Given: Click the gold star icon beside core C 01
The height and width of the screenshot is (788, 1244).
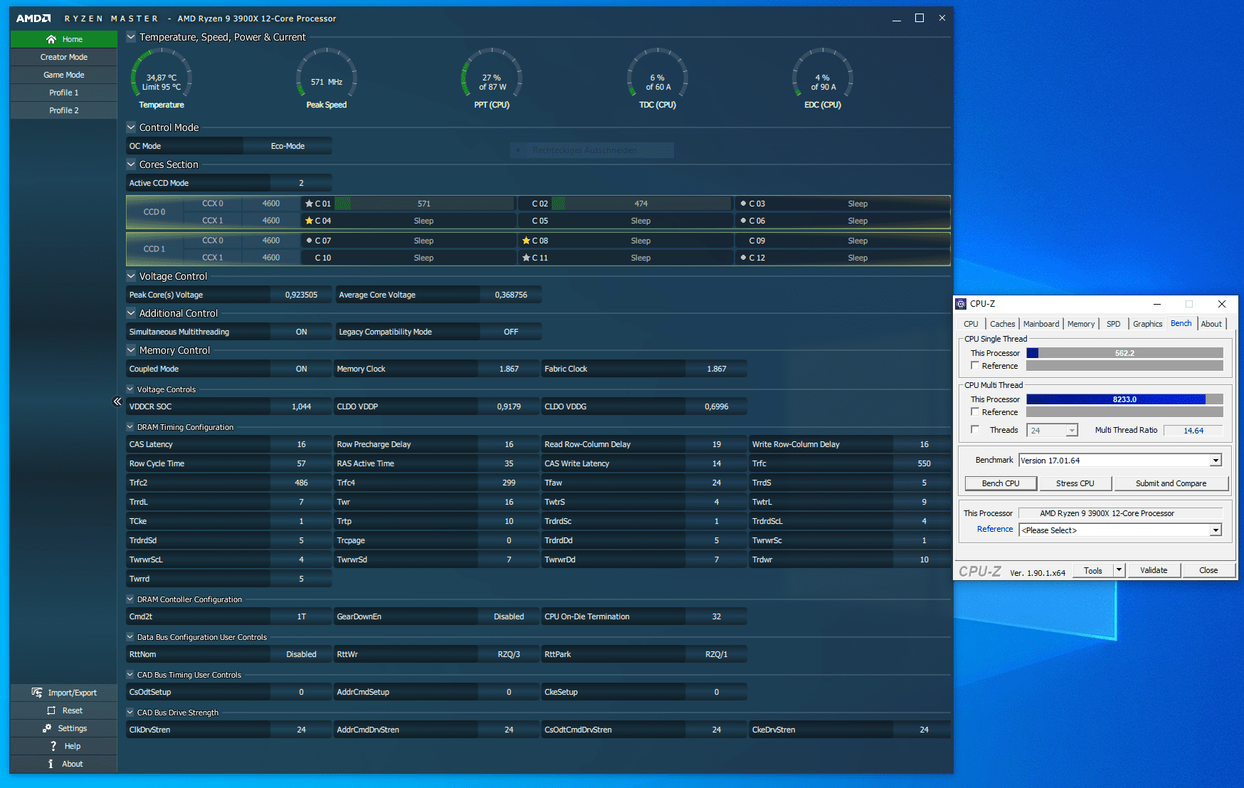Looking at the screenshot, I should point(309,204).
